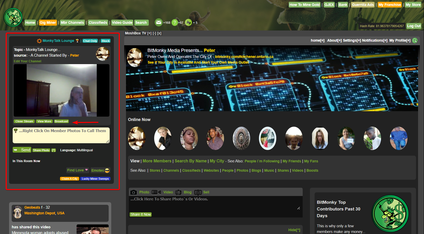Click the megaphone announcements icon
Viewport: 424px width, 234px height.
click(188, 22)
